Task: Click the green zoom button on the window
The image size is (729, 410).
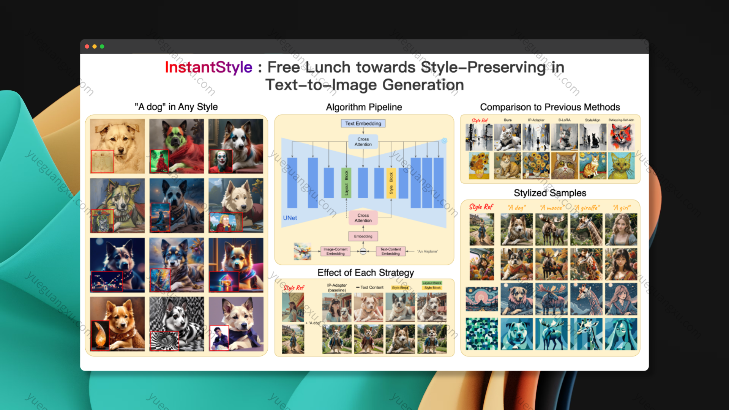Action: [x=102, y=46]
